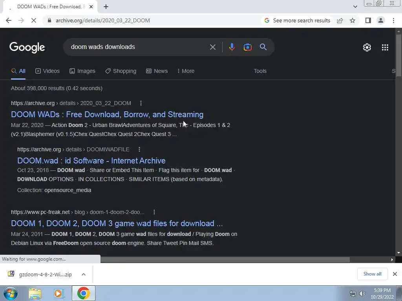Open search Tools
Viewport: 402px width, 301px height.
(260, 71)
